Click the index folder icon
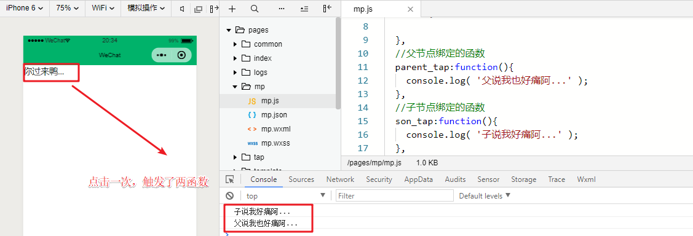This screenshot has height=236, width=693. [246, 58]
